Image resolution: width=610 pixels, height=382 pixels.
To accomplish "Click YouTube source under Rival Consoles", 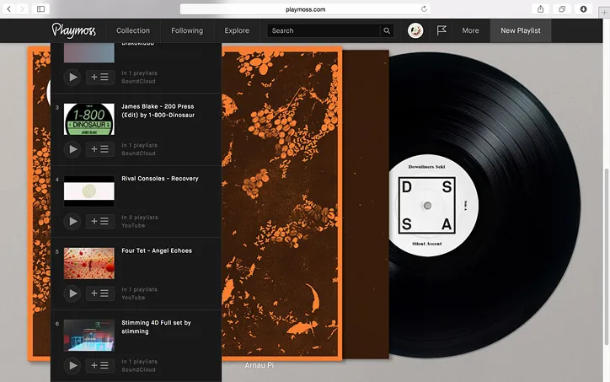I will point(133,225).
